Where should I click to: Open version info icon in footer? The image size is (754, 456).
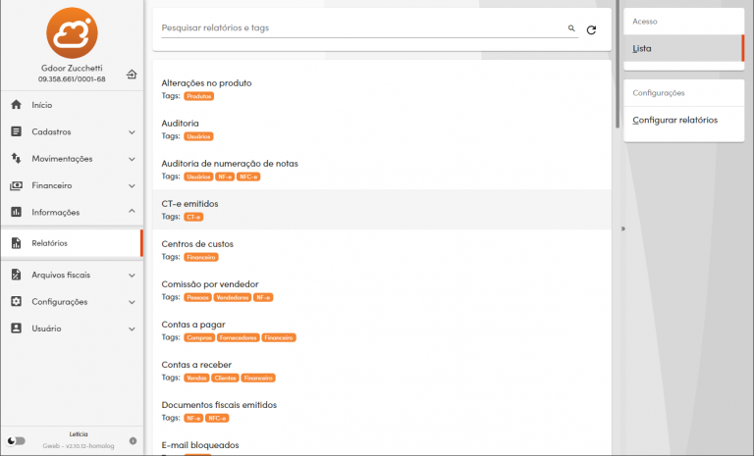[x=133, y=440]
